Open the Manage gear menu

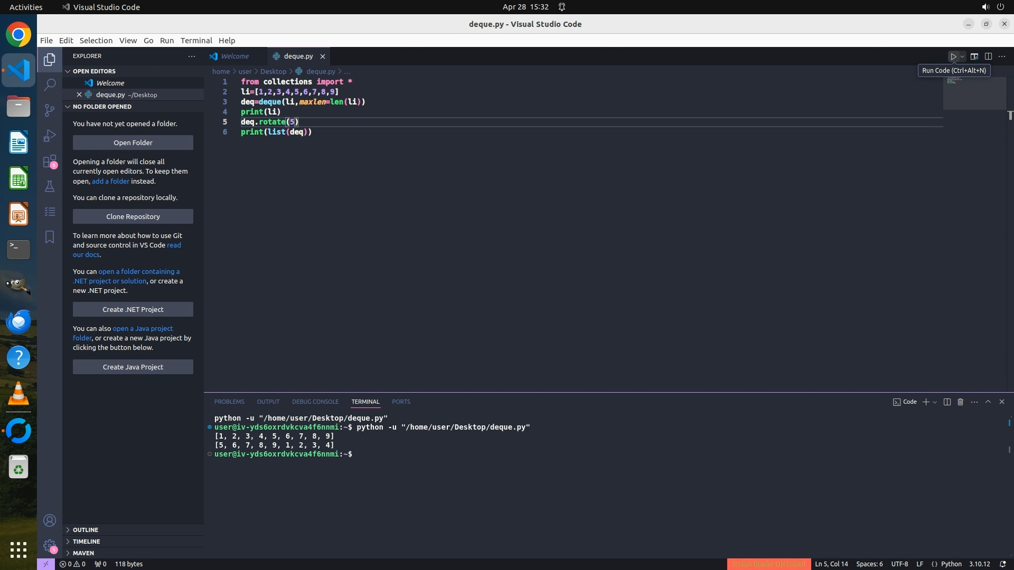point(50,546)
